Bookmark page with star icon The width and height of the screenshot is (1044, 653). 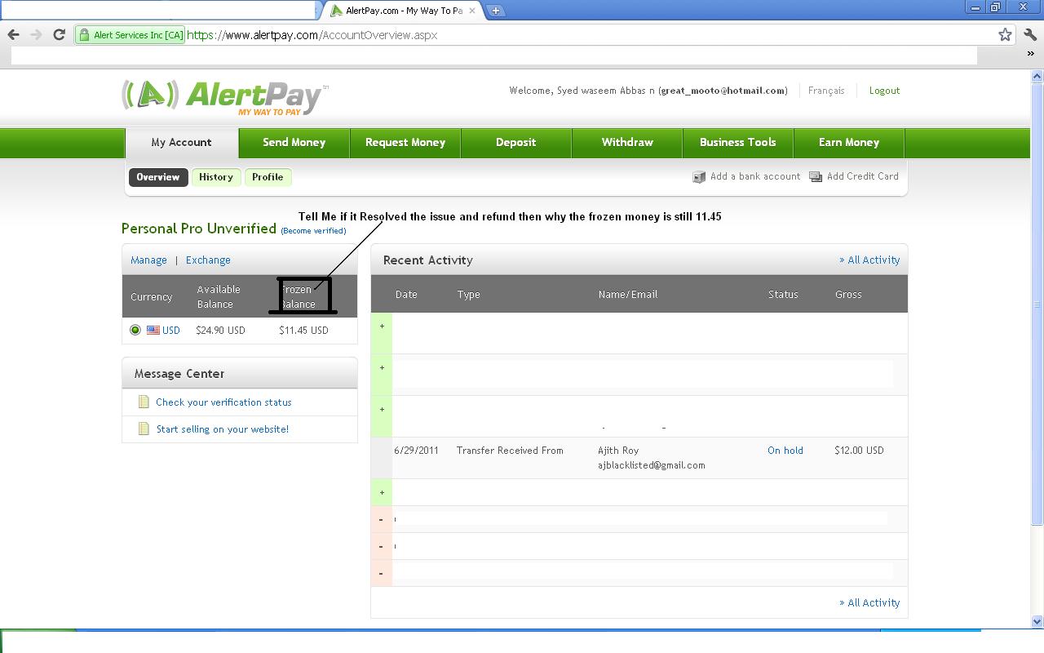1005,34
